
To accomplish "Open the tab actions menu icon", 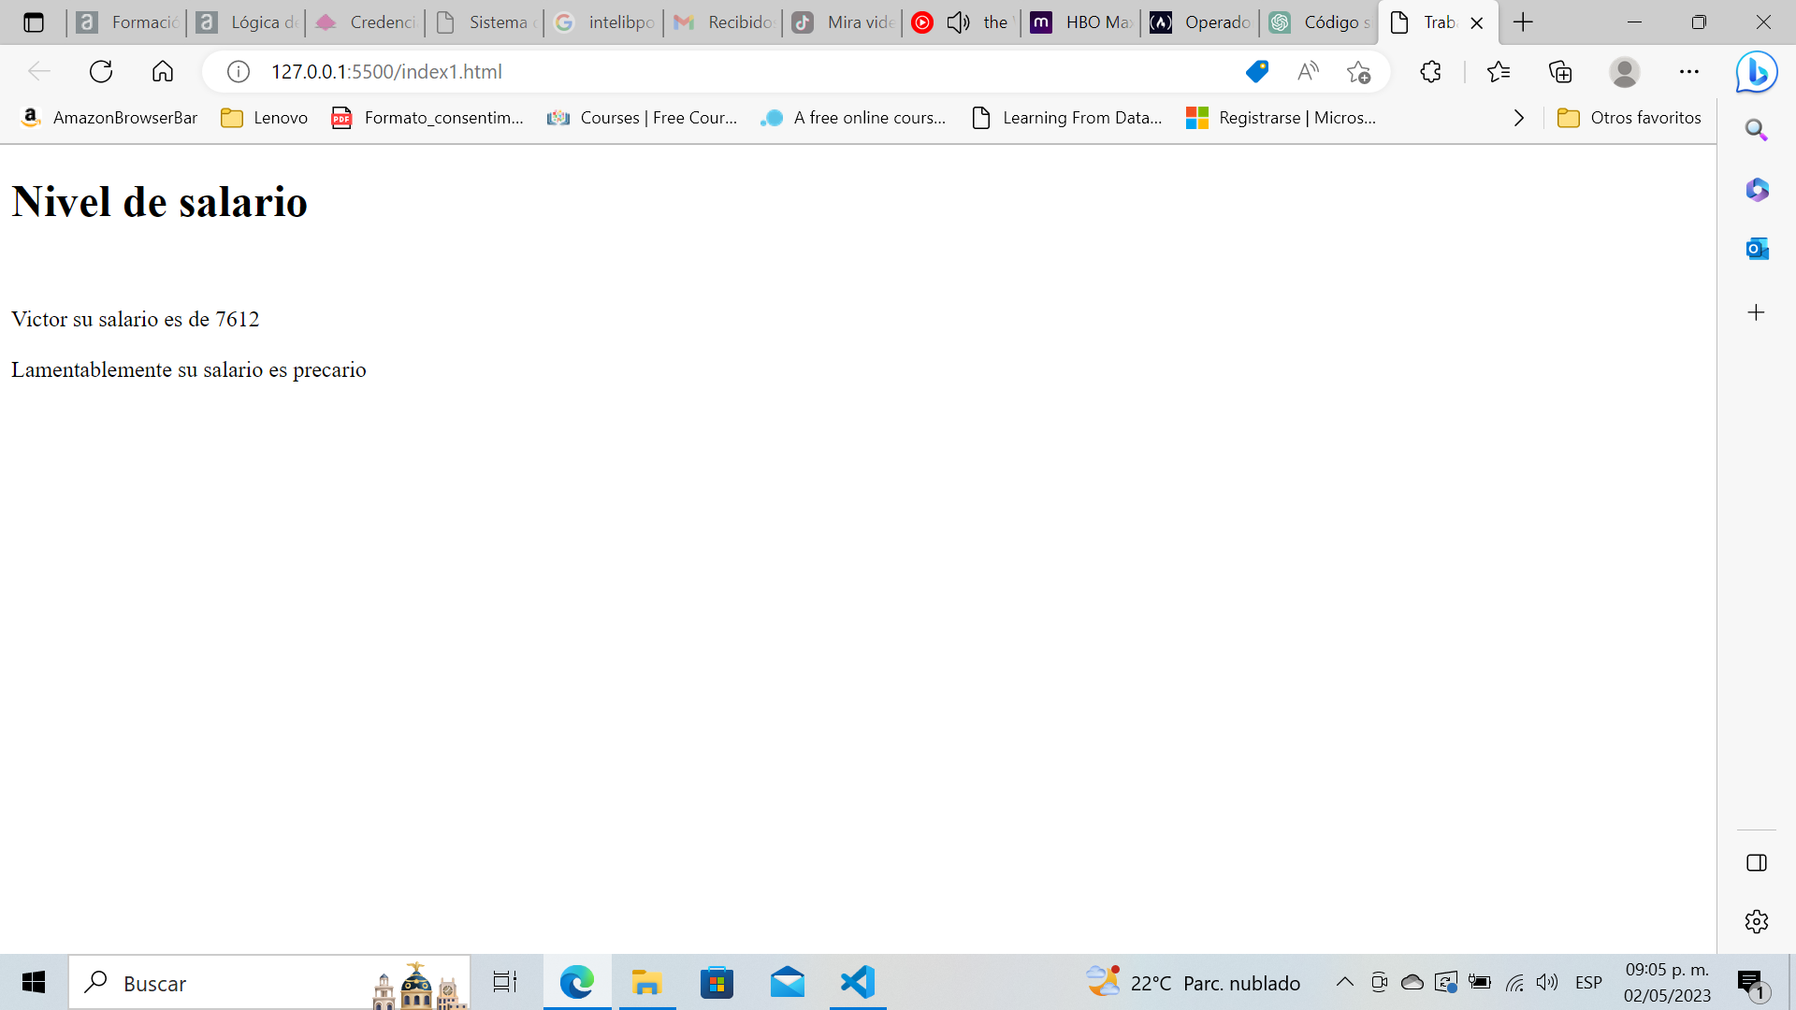I will tap(34, 22).
